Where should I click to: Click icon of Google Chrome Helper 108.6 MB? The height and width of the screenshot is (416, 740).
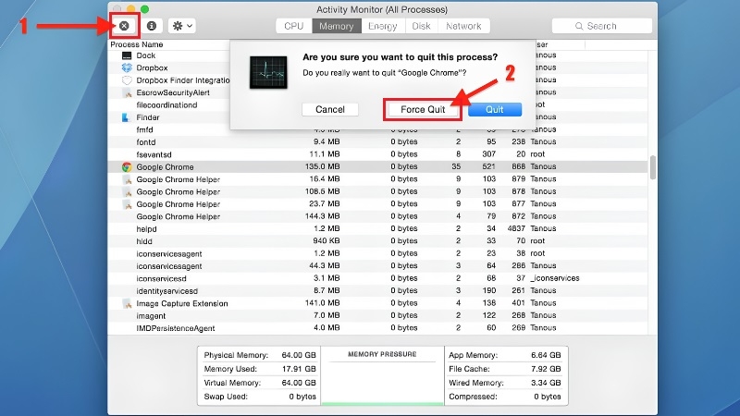click(127, 192)
